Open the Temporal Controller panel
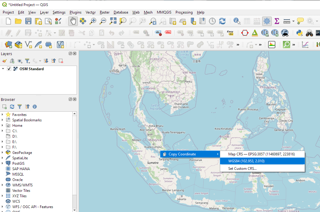 point(212,21)
